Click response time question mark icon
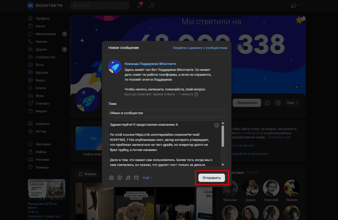The width and height of the screenshot is (338, 220). pyautogui.click(x=196, y=94)
